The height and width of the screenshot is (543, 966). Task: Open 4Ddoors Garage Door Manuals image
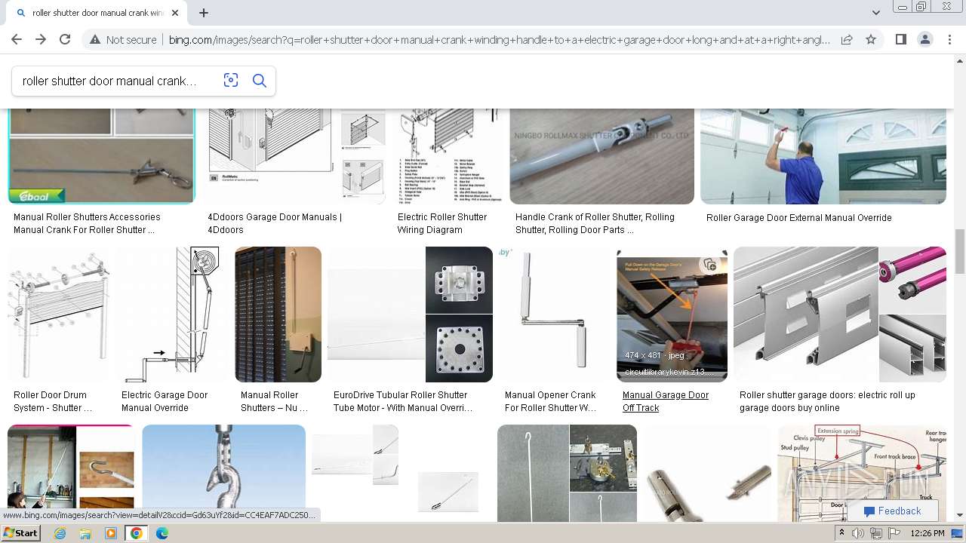[x=296, y=155]
